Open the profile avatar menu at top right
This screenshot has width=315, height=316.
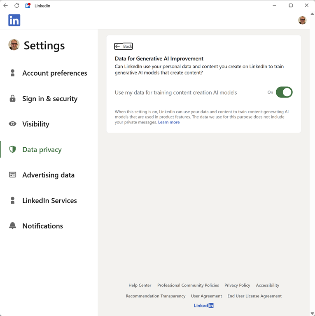(302, 20)
